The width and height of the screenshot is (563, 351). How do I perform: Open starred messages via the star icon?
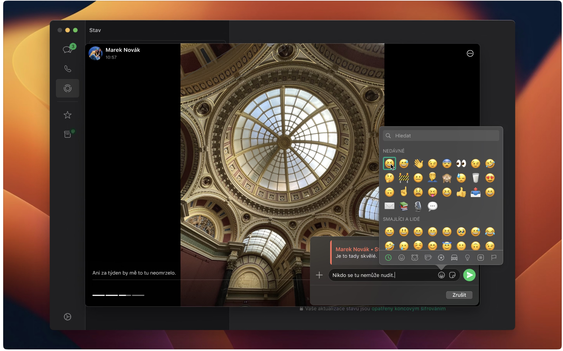click(67, 115)
